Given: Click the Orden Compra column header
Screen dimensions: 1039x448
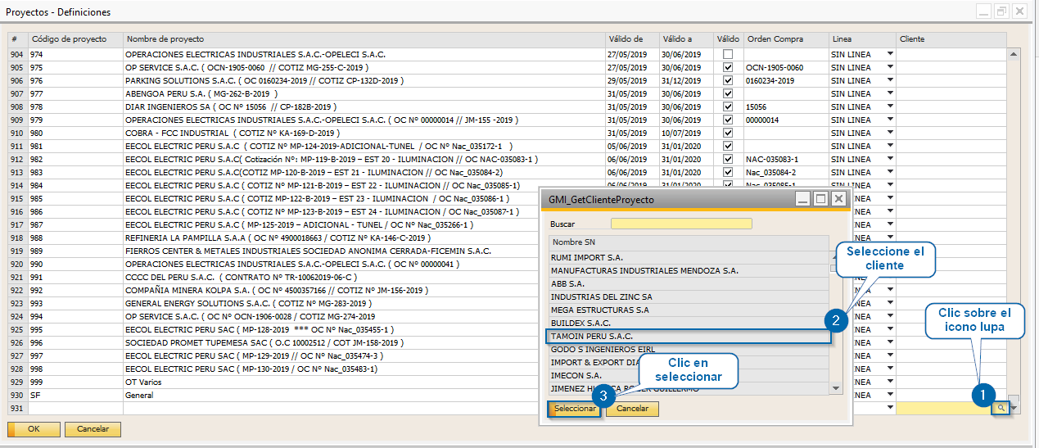Looking at the screenshot, I should tap(786, 38).
